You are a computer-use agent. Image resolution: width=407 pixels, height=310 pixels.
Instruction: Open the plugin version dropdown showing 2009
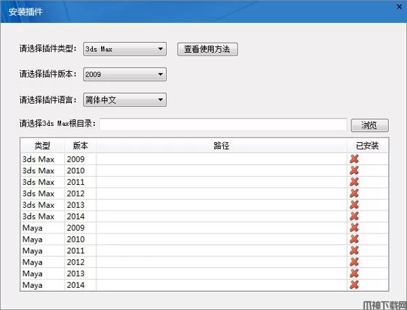[125, 74]
